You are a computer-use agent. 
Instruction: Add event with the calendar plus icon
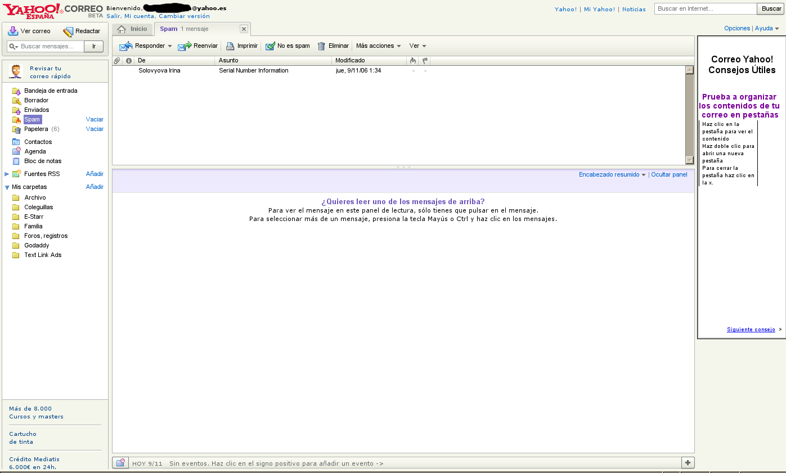[688, 463]
